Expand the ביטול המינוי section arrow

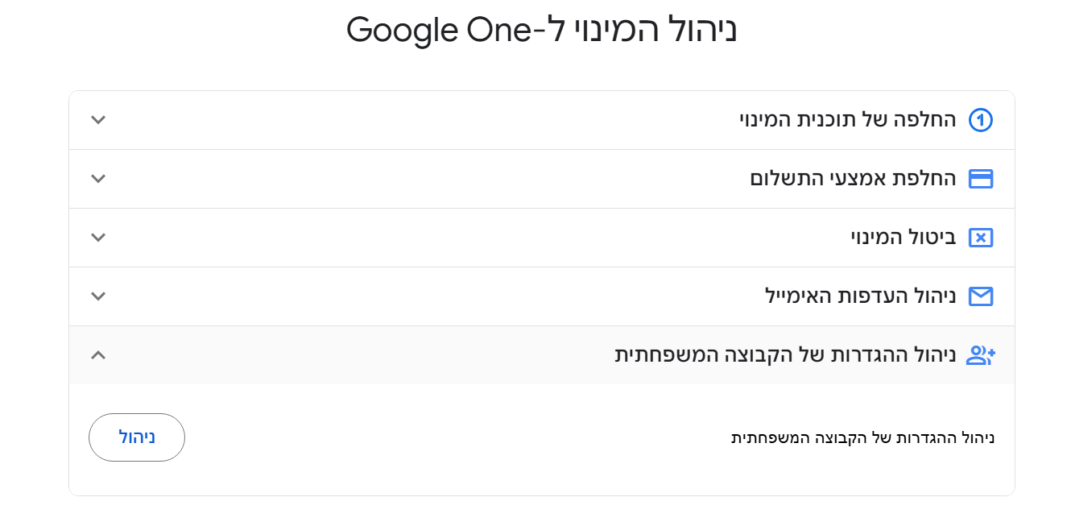98,238
